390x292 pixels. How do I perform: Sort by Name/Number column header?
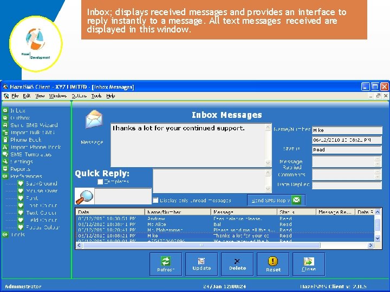coord(178,212)
